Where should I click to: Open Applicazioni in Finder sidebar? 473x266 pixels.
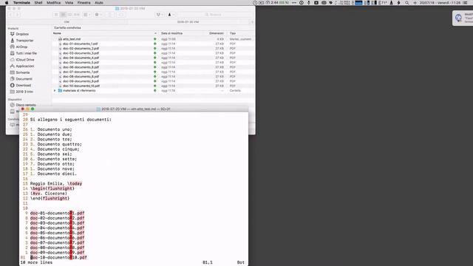(x=22, y=66)
